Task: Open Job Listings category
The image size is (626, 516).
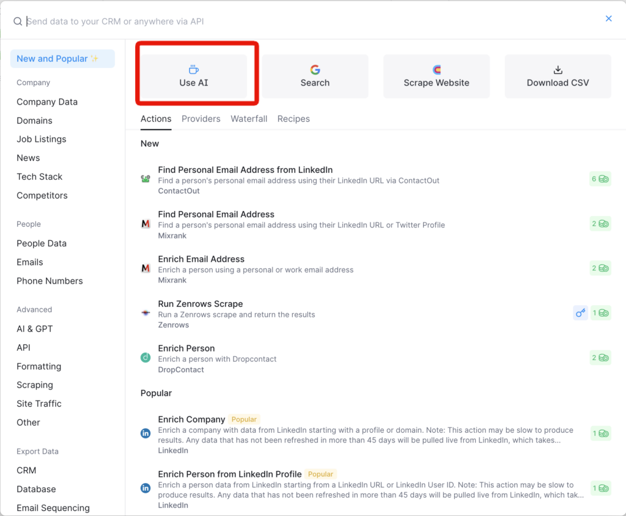Action: coord(42,139)
